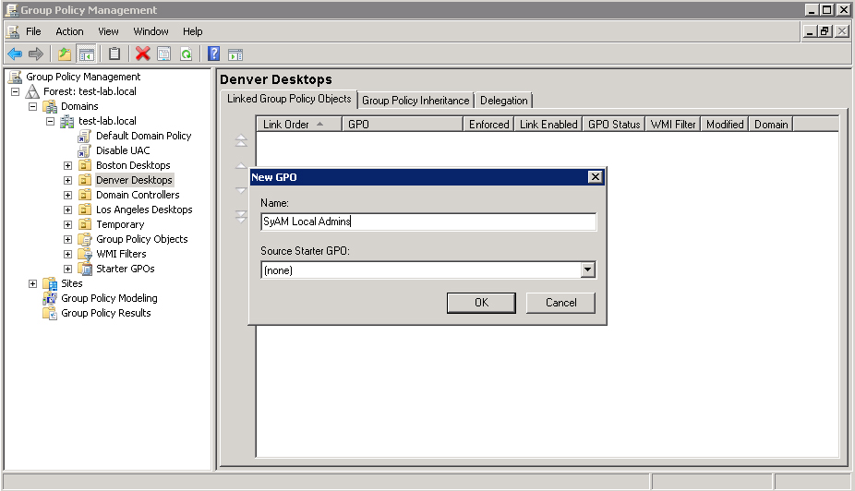
Task: Click the Up One Level folder icon
Action: [64, 54]
